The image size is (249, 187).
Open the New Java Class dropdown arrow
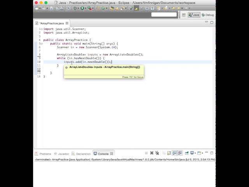point(107,8)
